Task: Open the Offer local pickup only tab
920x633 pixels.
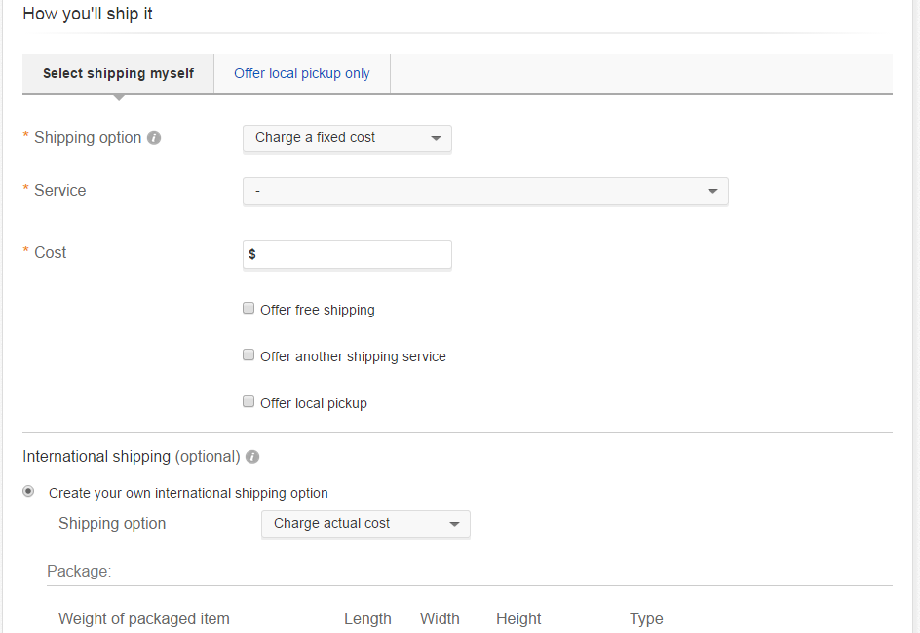Action: click(x=302, y=73)
